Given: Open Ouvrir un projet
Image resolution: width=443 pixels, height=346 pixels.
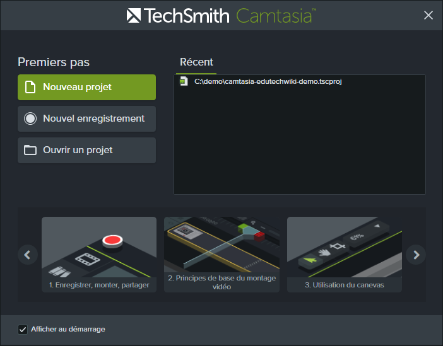Looking at the screenshot, I should (x=86, y=151).
